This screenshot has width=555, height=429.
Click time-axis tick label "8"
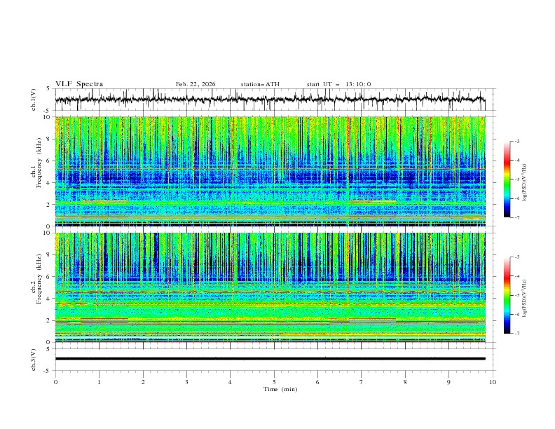click(405, 382)
